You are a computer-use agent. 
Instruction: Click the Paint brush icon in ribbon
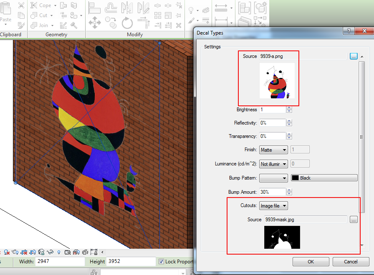click(x=191, y=21)
